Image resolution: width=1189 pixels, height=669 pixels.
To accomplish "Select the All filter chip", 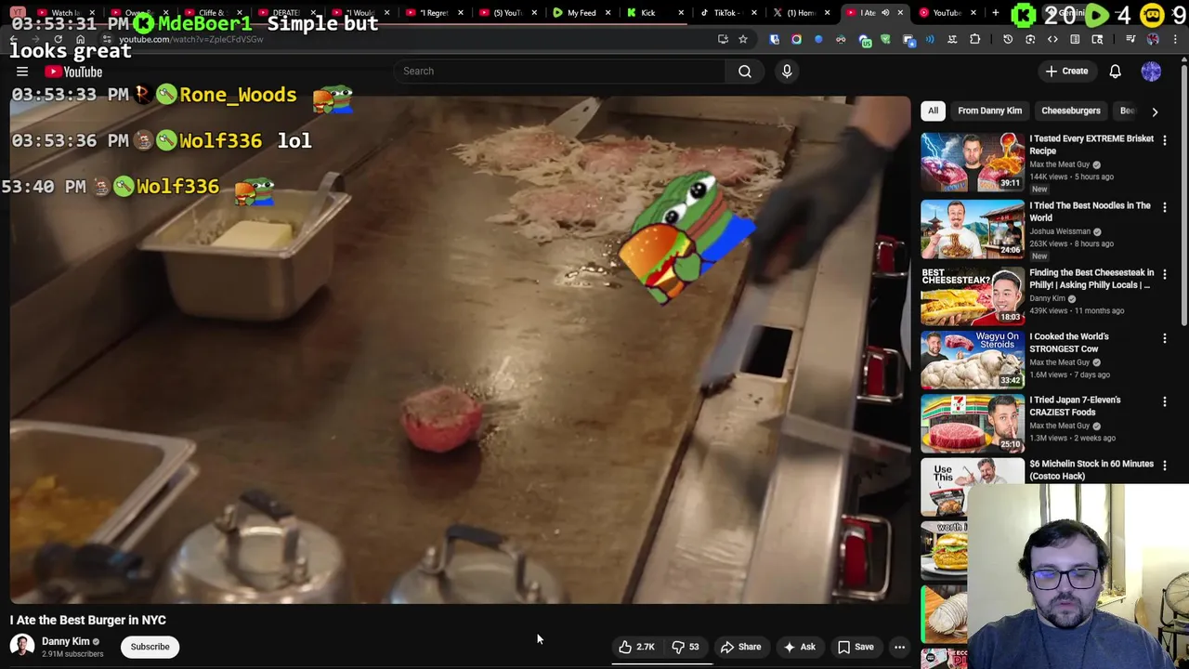I will 933,111.
